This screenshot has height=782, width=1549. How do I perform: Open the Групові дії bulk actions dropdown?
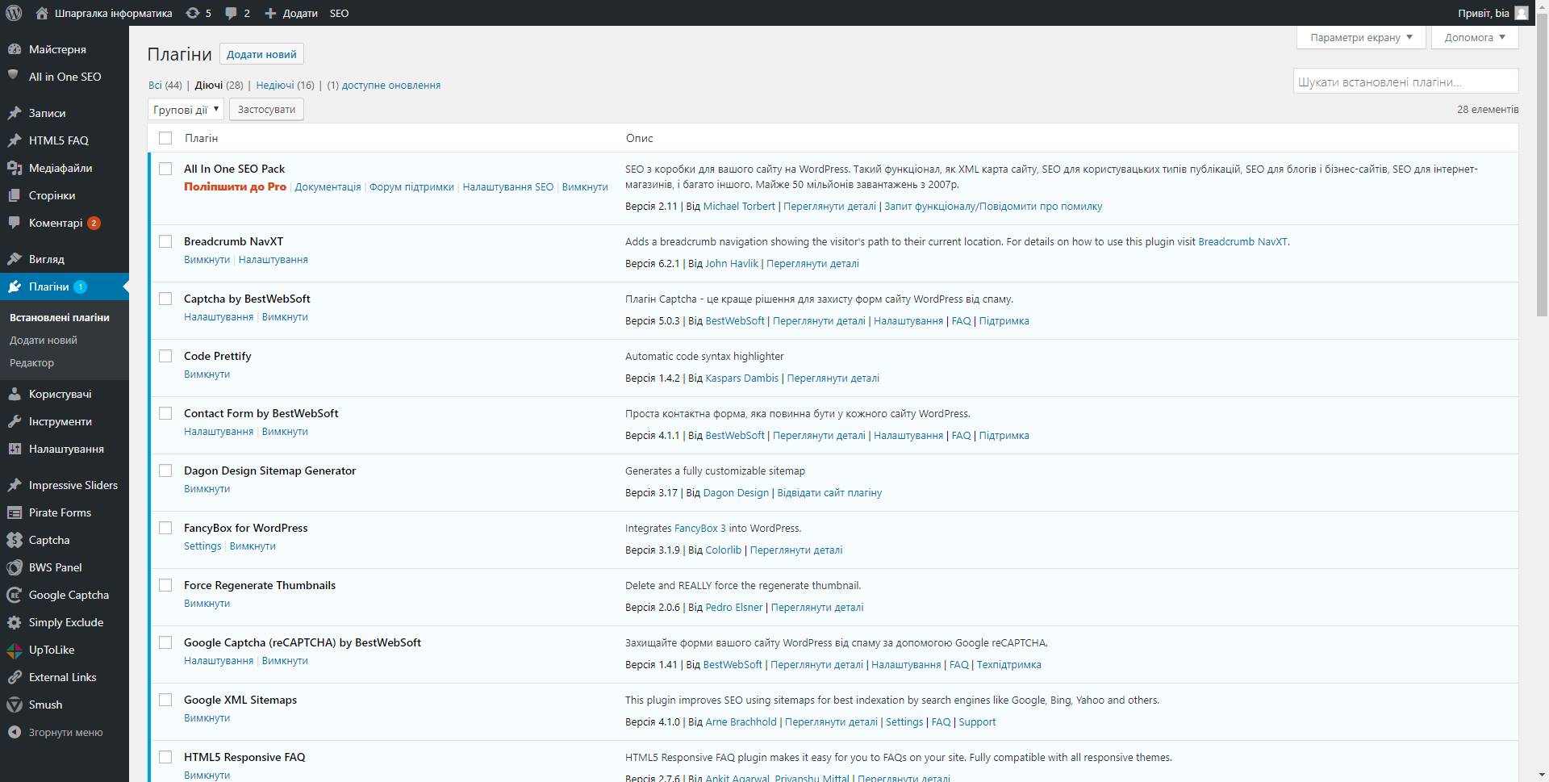(x=186, y=109)
